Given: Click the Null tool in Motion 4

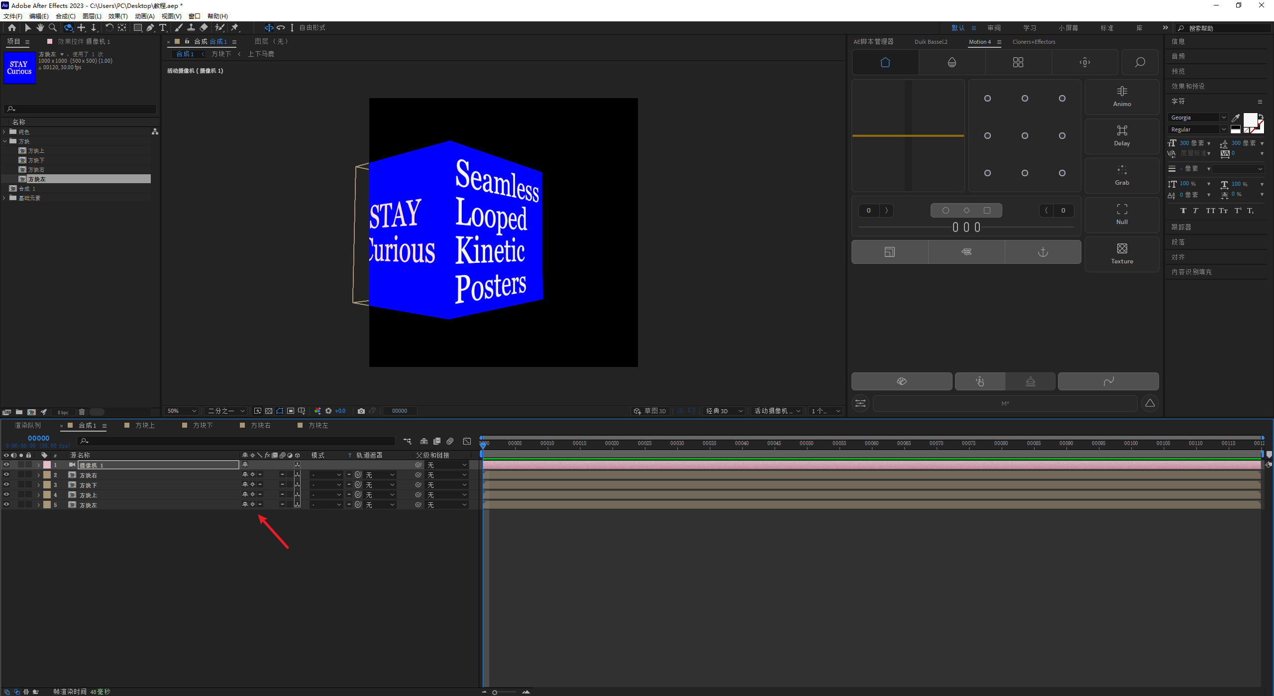Looking at the screenshot, I should point(1122,215).
